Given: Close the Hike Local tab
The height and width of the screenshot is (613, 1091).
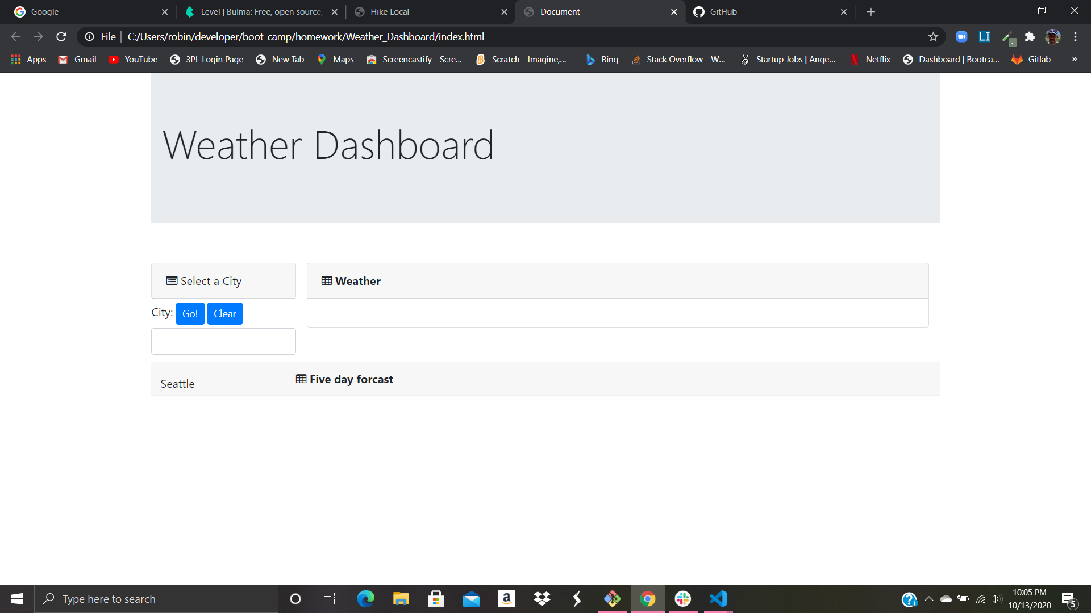Looking at the screenshot, I should (x=504, y=12).
